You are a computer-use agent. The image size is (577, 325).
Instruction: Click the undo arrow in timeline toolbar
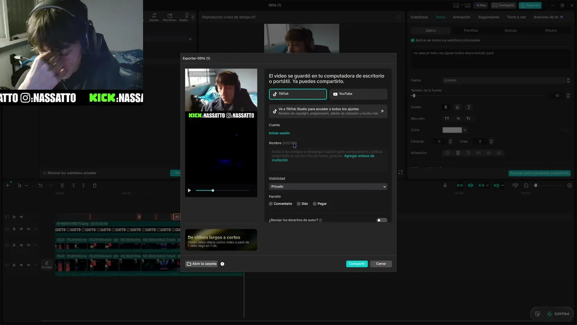pos(41,186)
